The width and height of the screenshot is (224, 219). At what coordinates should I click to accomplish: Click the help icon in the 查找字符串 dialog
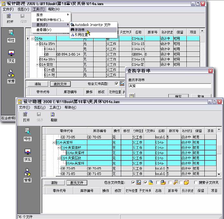131,95
